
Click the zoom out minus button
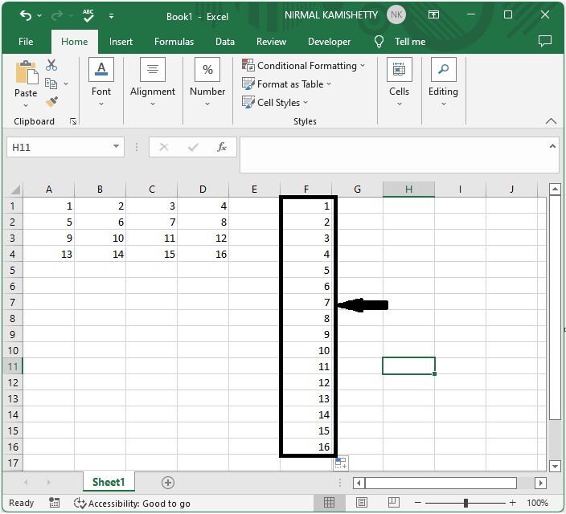[417, 503]
